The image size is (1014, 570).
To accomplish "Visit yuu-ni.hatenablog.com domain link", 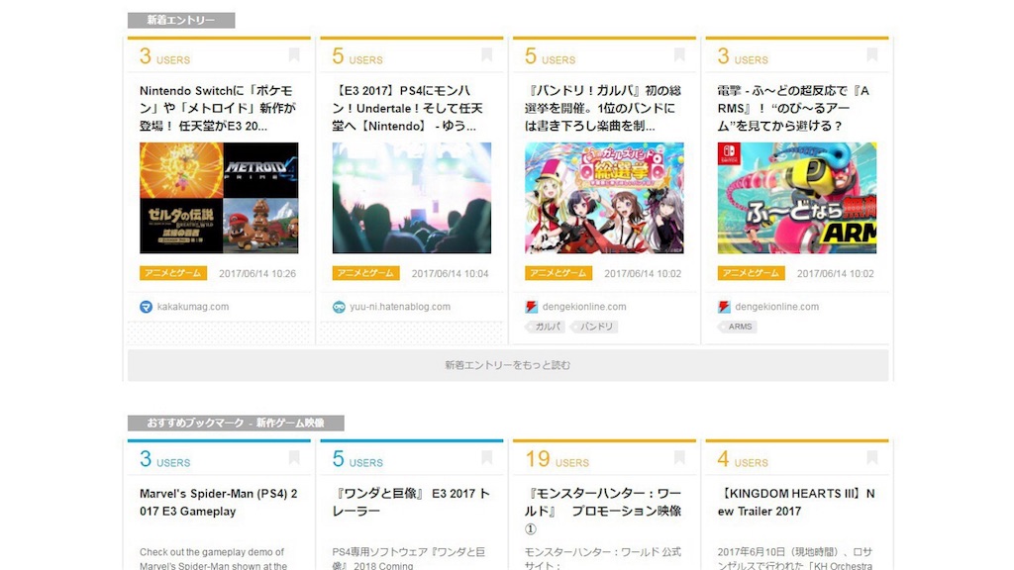I will pos(400,307).
